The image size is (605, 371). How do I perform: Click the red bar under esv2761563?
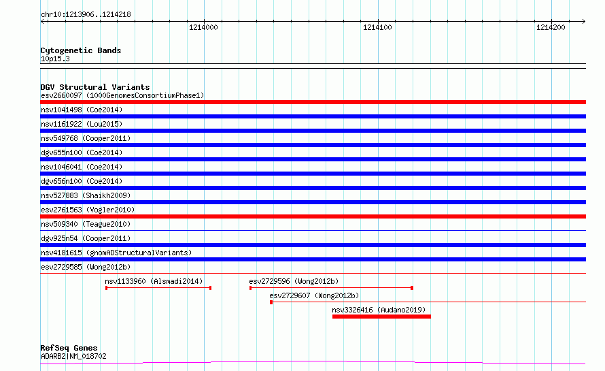point(313,216)
